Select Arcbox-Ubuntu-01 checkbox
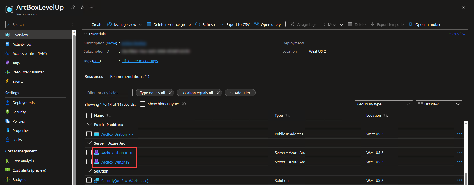 pyautogui.click(x=89, y=152)
